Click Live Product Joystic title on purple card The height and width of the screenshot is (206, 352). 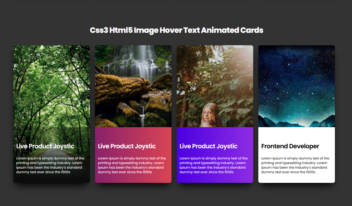209,146
